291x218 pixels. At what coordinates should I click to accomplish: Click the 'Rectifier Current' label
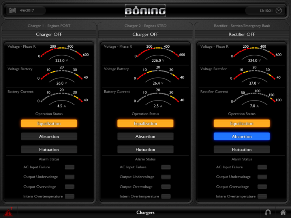click(x=214, y=92)
